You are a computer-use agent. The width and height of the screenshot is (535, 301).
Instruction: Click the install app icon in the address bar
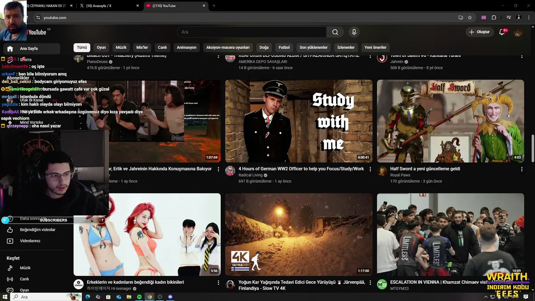tap(461, 18)
